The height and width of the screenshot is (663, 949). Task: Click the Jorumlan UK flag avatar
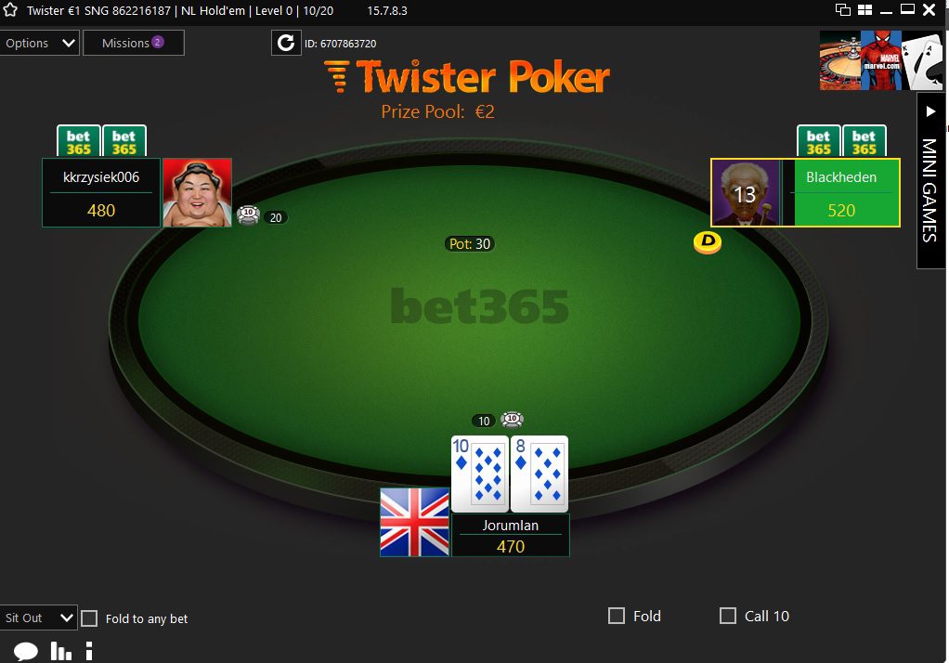(414, 522)
